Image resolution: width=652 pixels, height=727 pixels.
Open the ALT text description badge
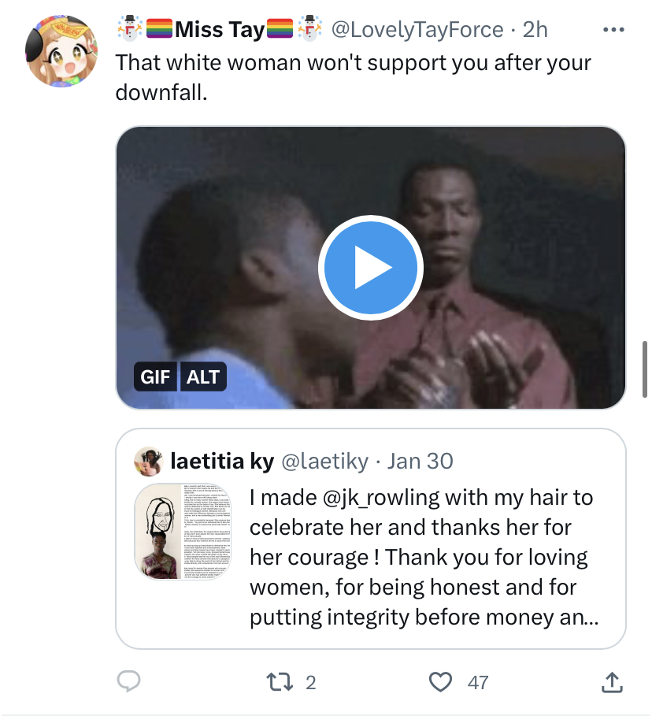[x=203, y=376]
